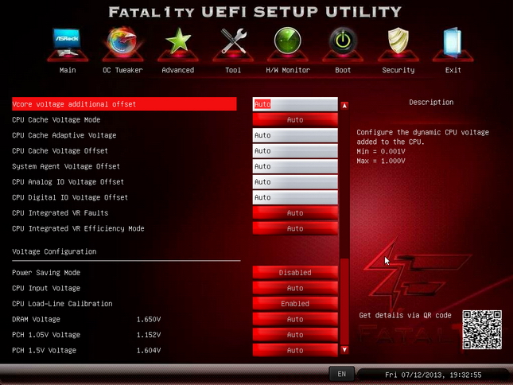Open CPU Integrated VR Efficiency Mode dropdown
This screenshot has height=385, width=513.
(295, 228)
